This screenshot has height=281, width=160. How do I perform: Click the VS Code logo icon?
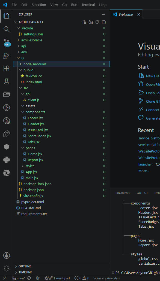click(x=5, y=5)
